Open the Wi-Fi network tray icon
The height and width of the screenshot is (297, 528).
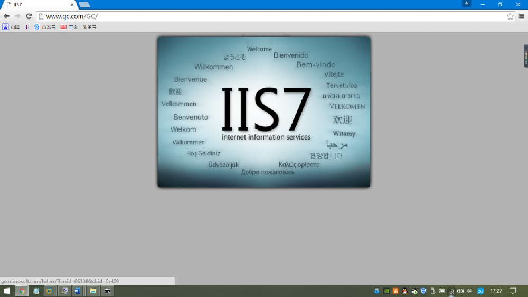[x=451, y=291]
